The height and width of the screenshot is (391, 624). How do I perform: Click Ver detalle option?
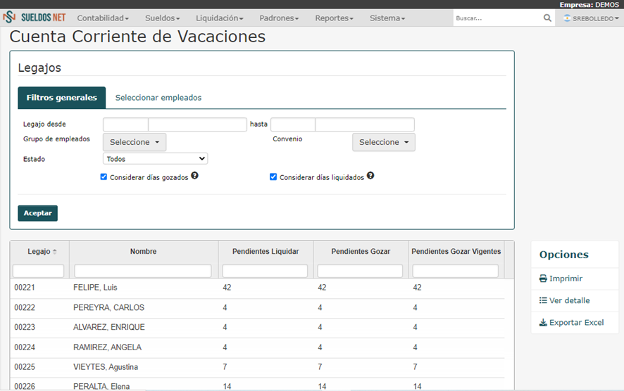(x=564, y=300)
